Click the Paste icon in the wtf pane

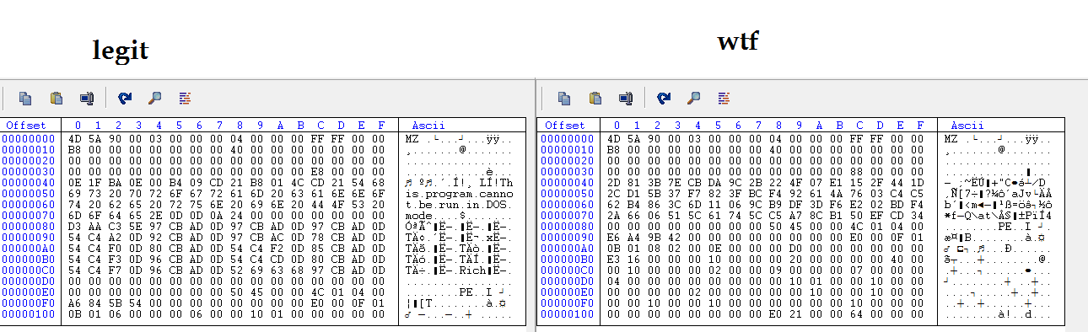coord(595,98)
